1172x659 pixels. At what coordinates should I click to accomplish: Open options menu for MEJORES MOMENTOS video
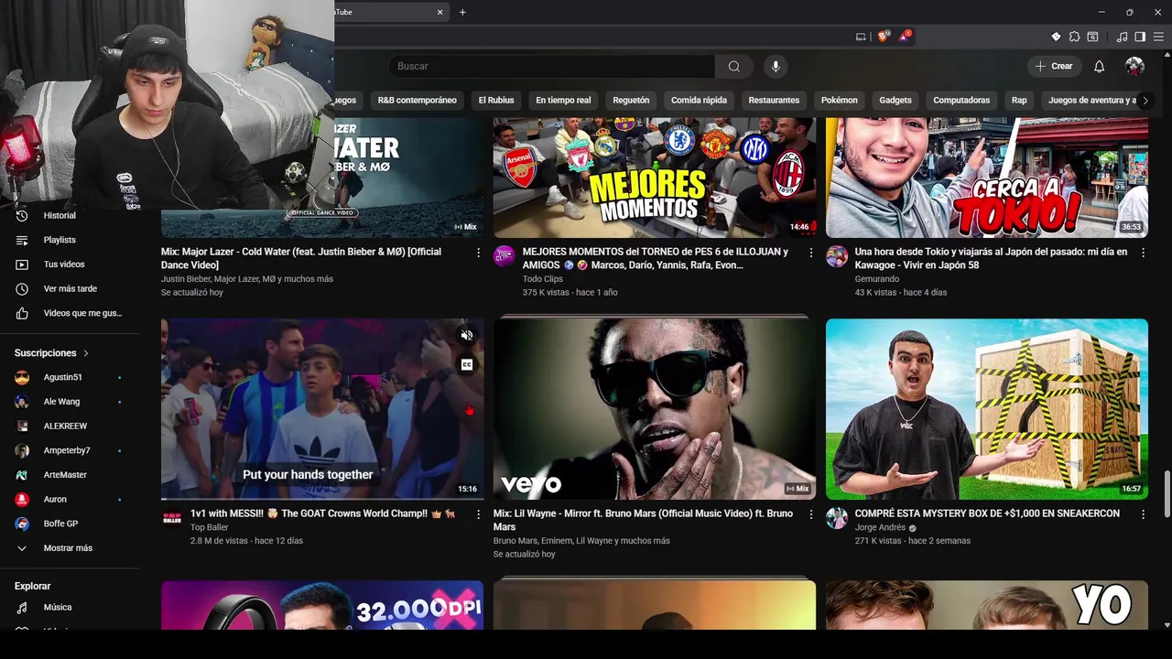[x=810, y=253]
